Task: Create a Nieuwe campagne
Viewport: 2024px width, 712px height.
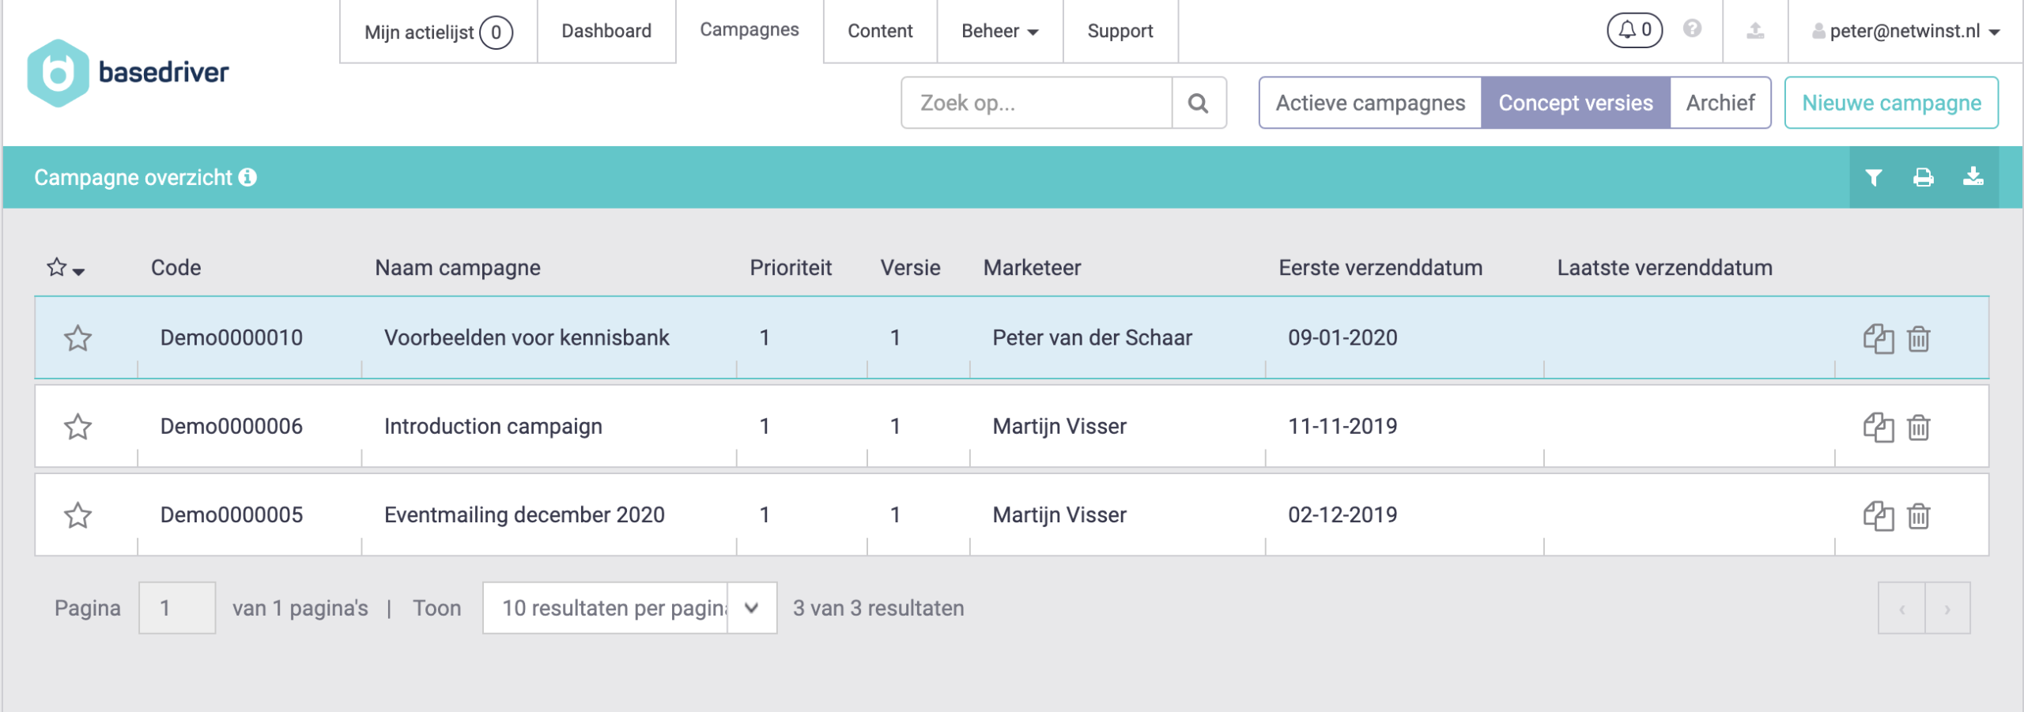Action: (1891, 103)
